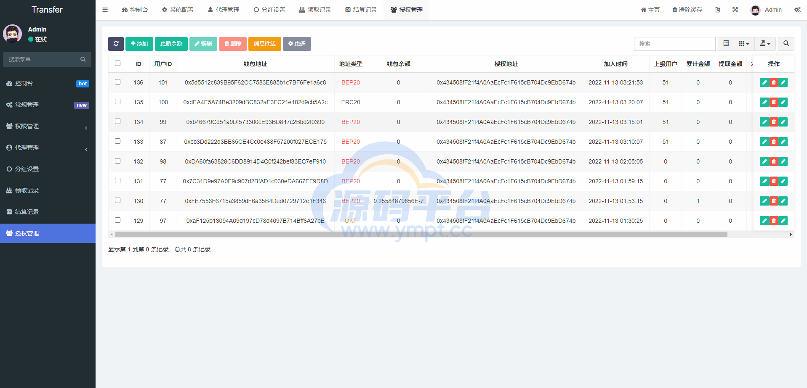The width and height of the screenshot is (807, 388).
Task: Toggle the sidebar hamburger menu icon
Action: (x=105, y=10)
